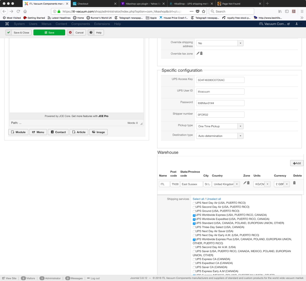Toggle browser sidebar icon
This screenshot has width=306, height=281.
pyautogui.click(x=287, y=11)
